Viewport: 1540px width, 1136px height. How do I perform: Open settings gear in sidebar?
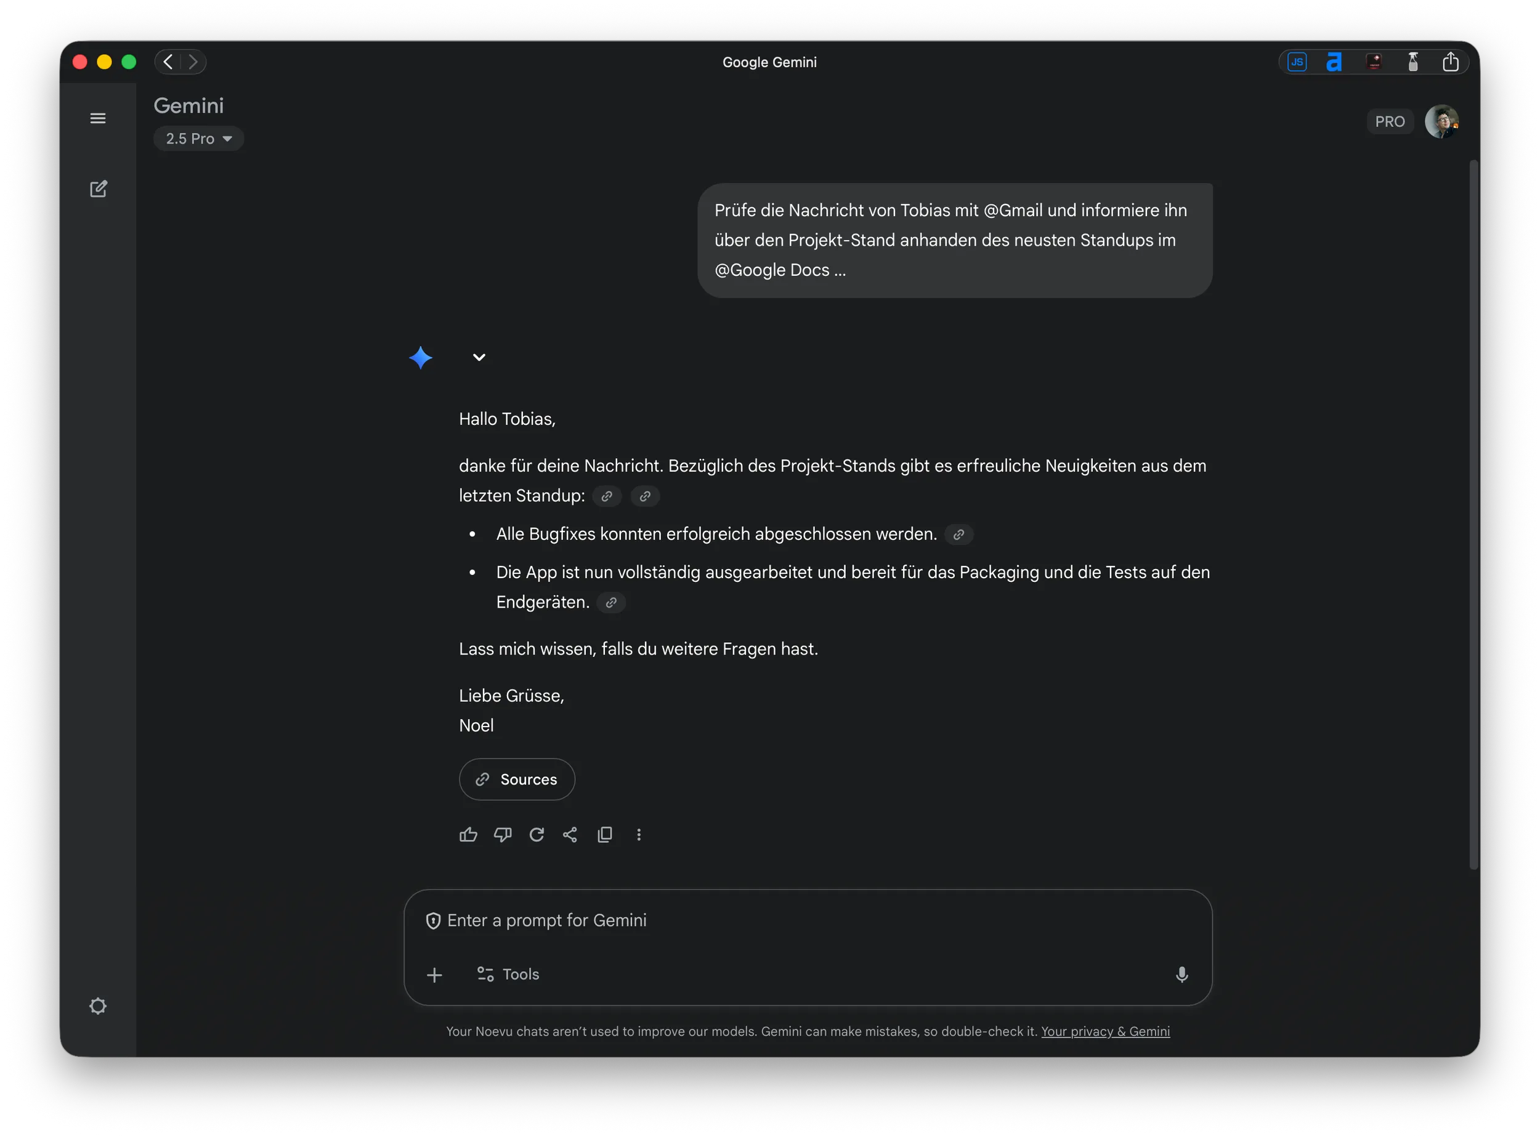coord(98,1006)
